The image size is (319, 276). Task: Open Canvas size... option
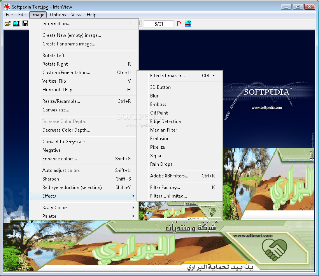point(84,110)
